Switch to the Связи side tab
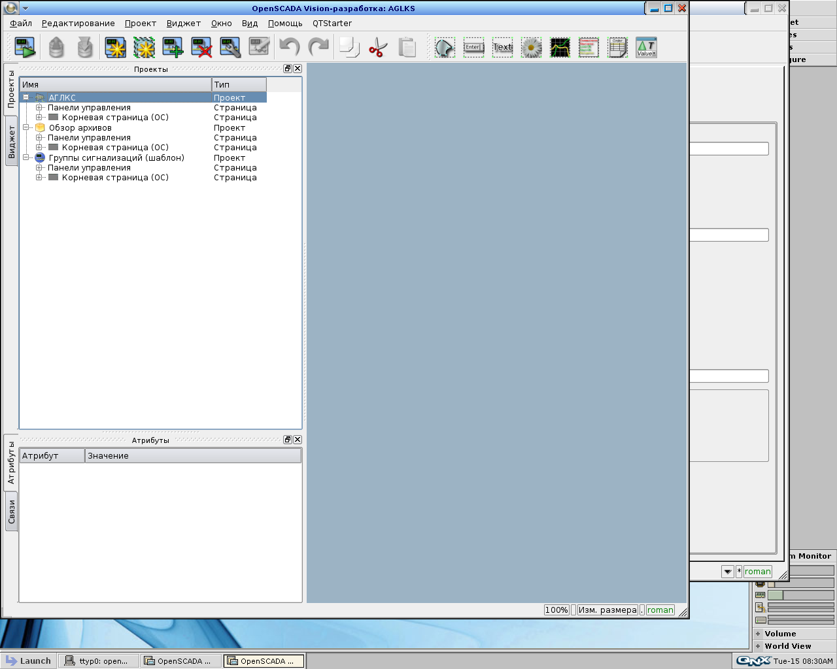Screen dimensions: 837x669 tap(11, 512)
